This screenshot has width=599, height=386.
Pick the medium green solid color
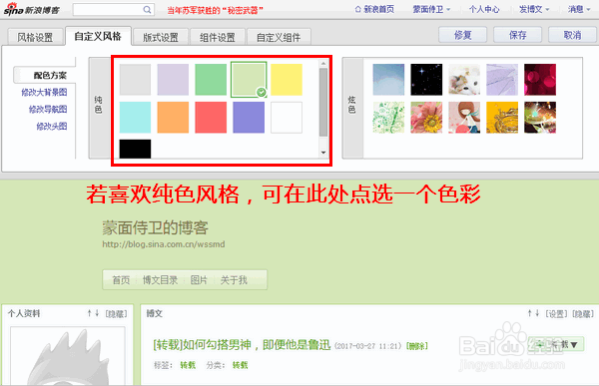[211, 80]
